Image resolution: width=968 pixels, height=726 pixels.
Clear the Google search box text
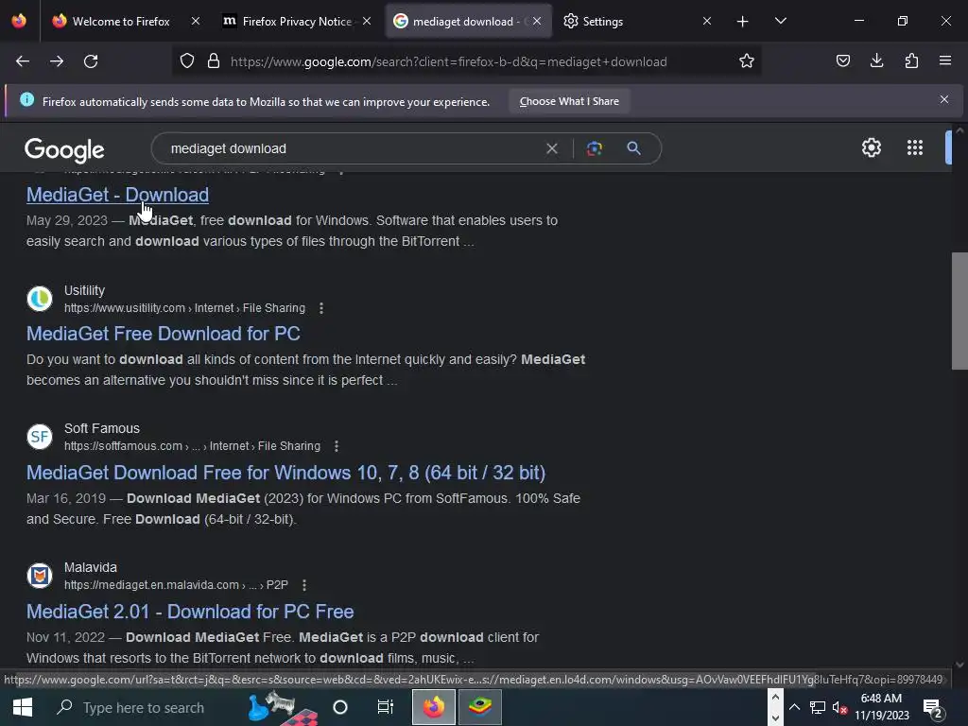tap(552, 148)
